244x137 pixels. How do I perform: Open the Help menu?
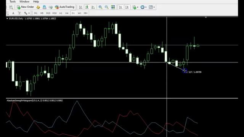point(36,2)
